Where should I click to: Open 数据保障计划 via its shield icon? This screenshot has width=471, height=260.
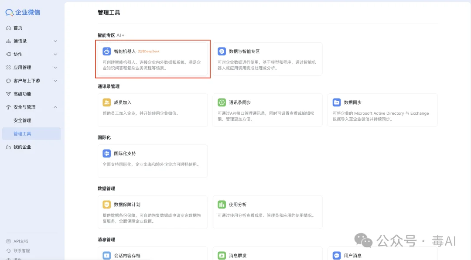tap(107, 205)
